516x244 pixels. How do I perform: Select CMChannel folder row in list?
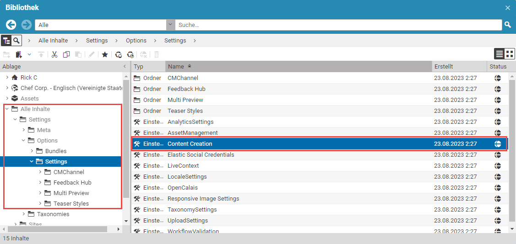[x=320, y=78]
